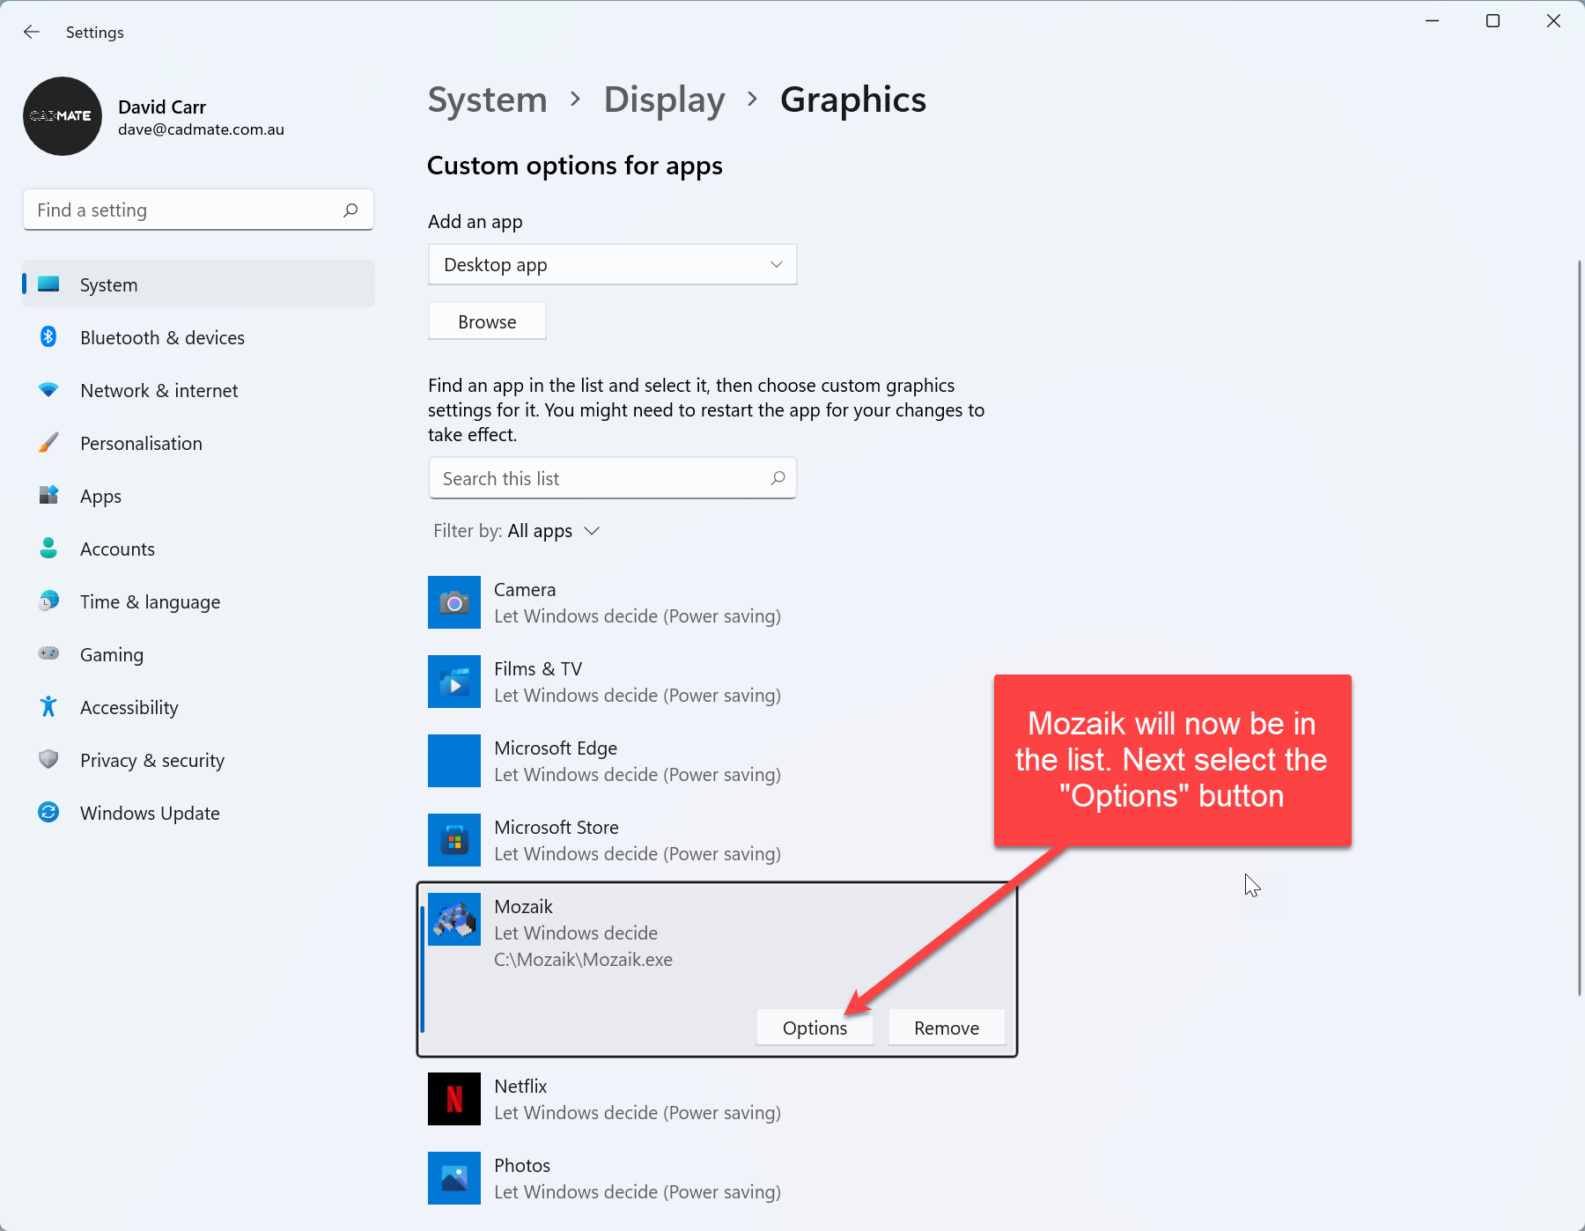Navigate to Display breadcrumb link
The image size is (1585, 1231).
[664, 100]
